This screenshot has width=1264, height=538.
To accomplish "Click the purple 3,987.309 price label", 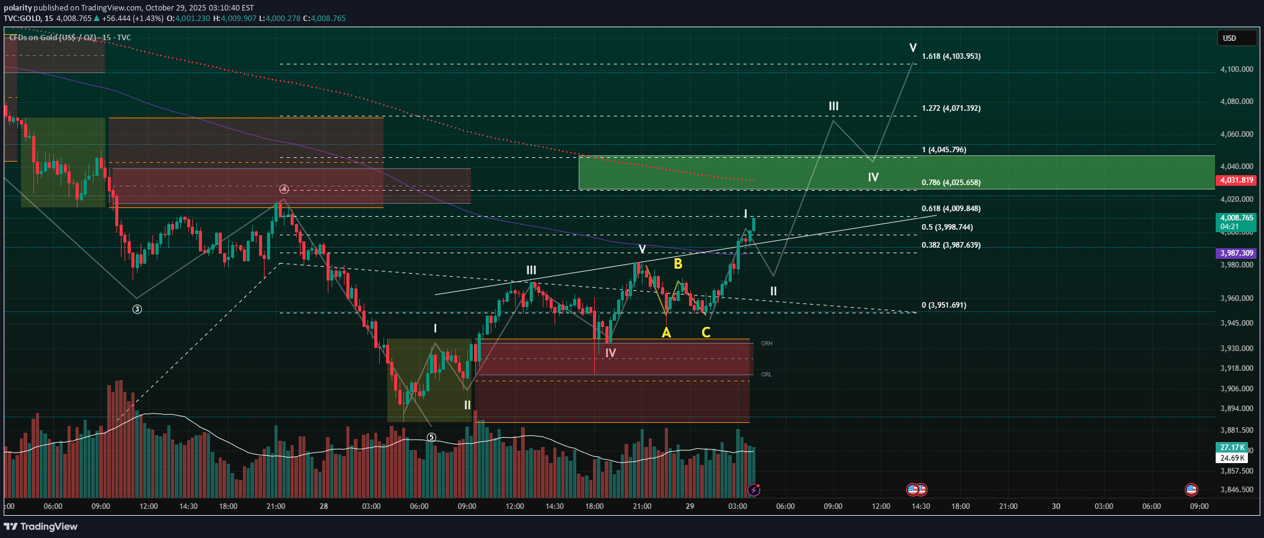I will (1236, 253).
